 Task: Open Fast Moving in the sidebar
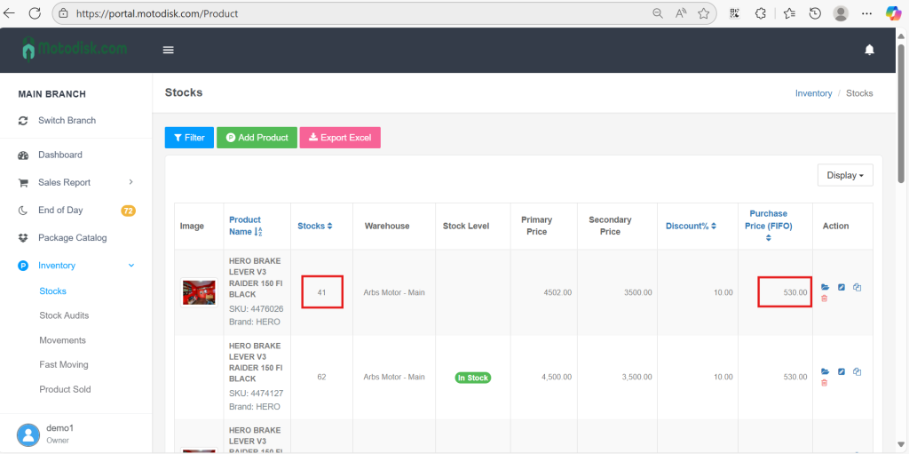point(63,364)
